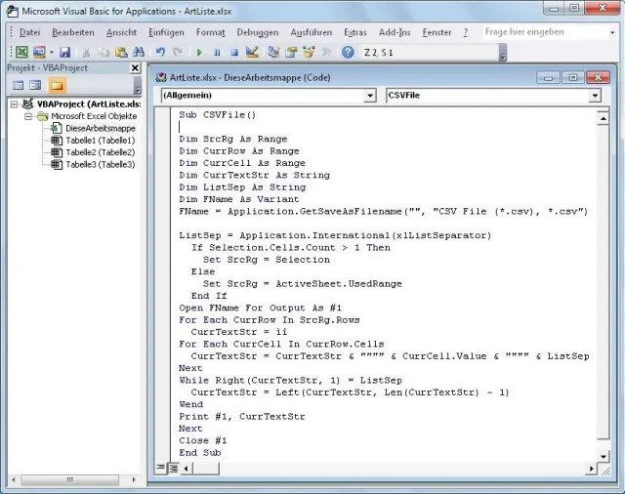Run the macro with the green play icon
Image resolution: width=625 pixels, height=494 pixels.
pyautogui.click(x=200, y=52)
